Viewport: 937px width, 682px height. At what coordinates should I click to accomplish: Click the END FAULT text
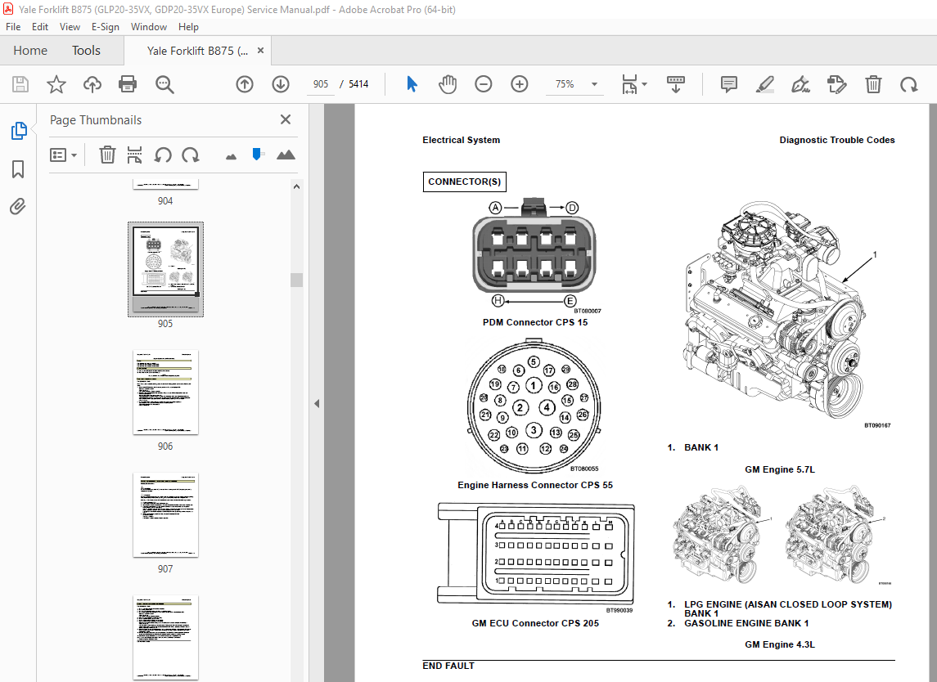[448, 666]
